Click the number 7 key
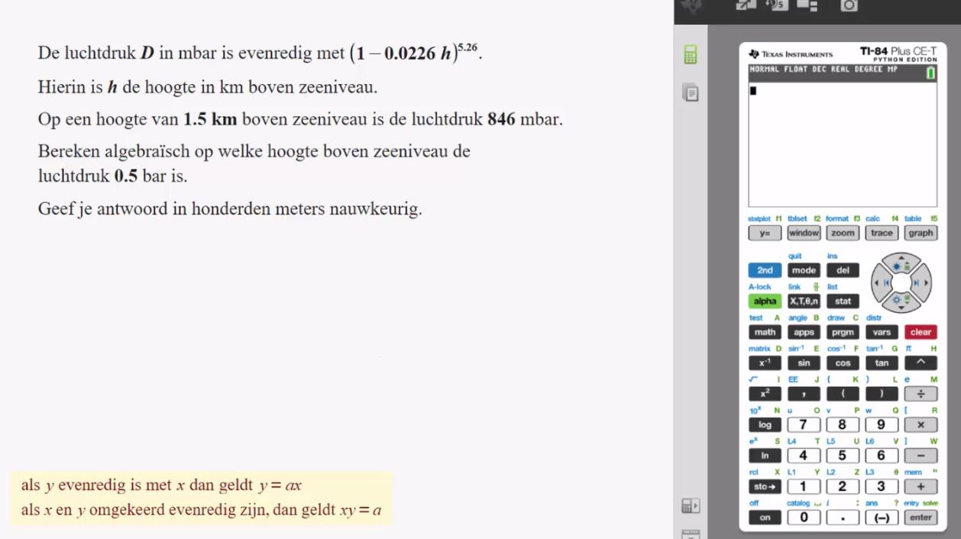 (x=804, y=424)
